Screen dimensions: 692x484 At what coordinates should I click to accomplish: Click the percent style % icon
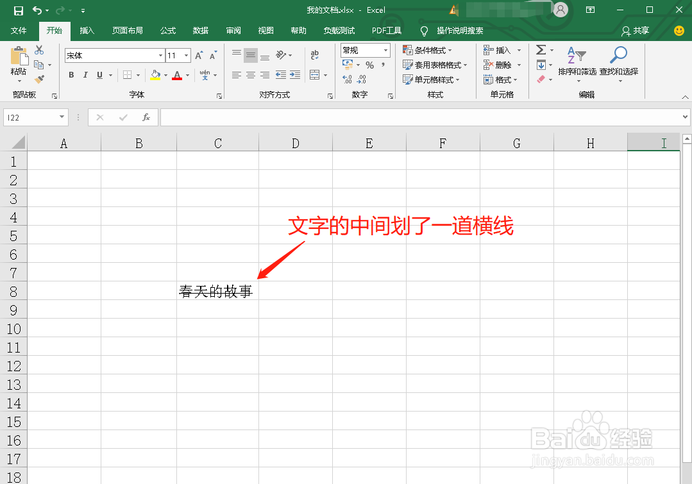369,64
